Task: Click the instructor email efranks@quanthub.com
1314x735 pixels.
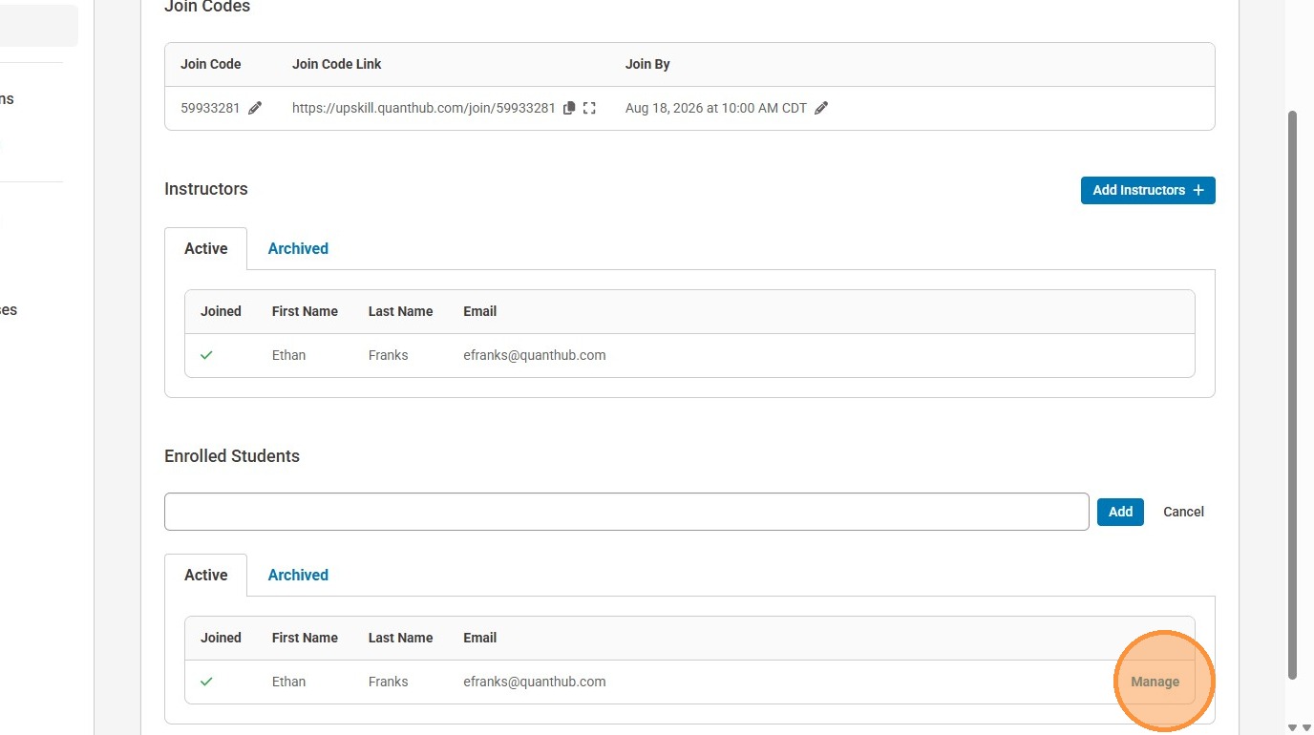Action: 534,355
